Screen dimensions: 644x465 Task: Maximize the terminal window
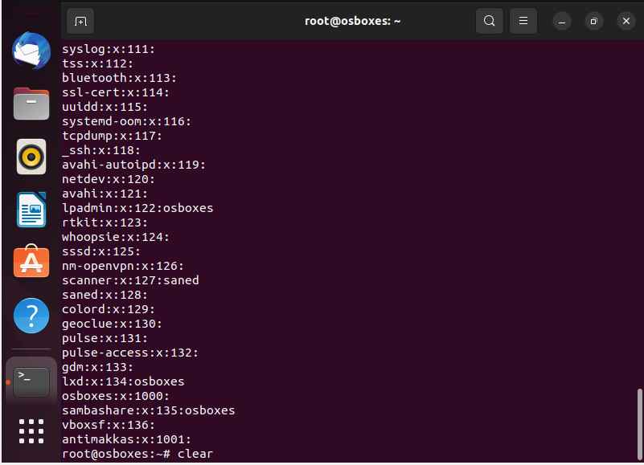(593, 22)
